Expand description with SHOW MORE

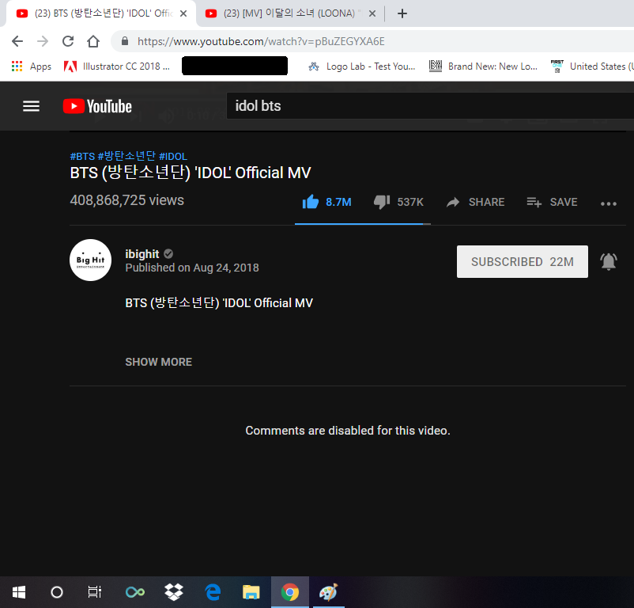pyautogui.click(x=158, y=362)
